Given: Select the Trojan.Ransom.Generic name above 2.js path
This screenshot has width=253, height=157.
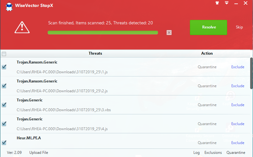Looking at the screenshot, I should [37, 81].
